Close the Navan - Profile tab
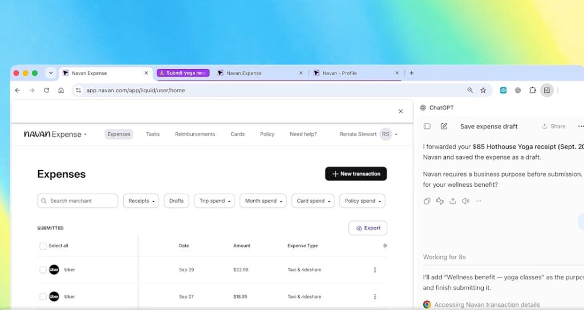 coord(397,73)
